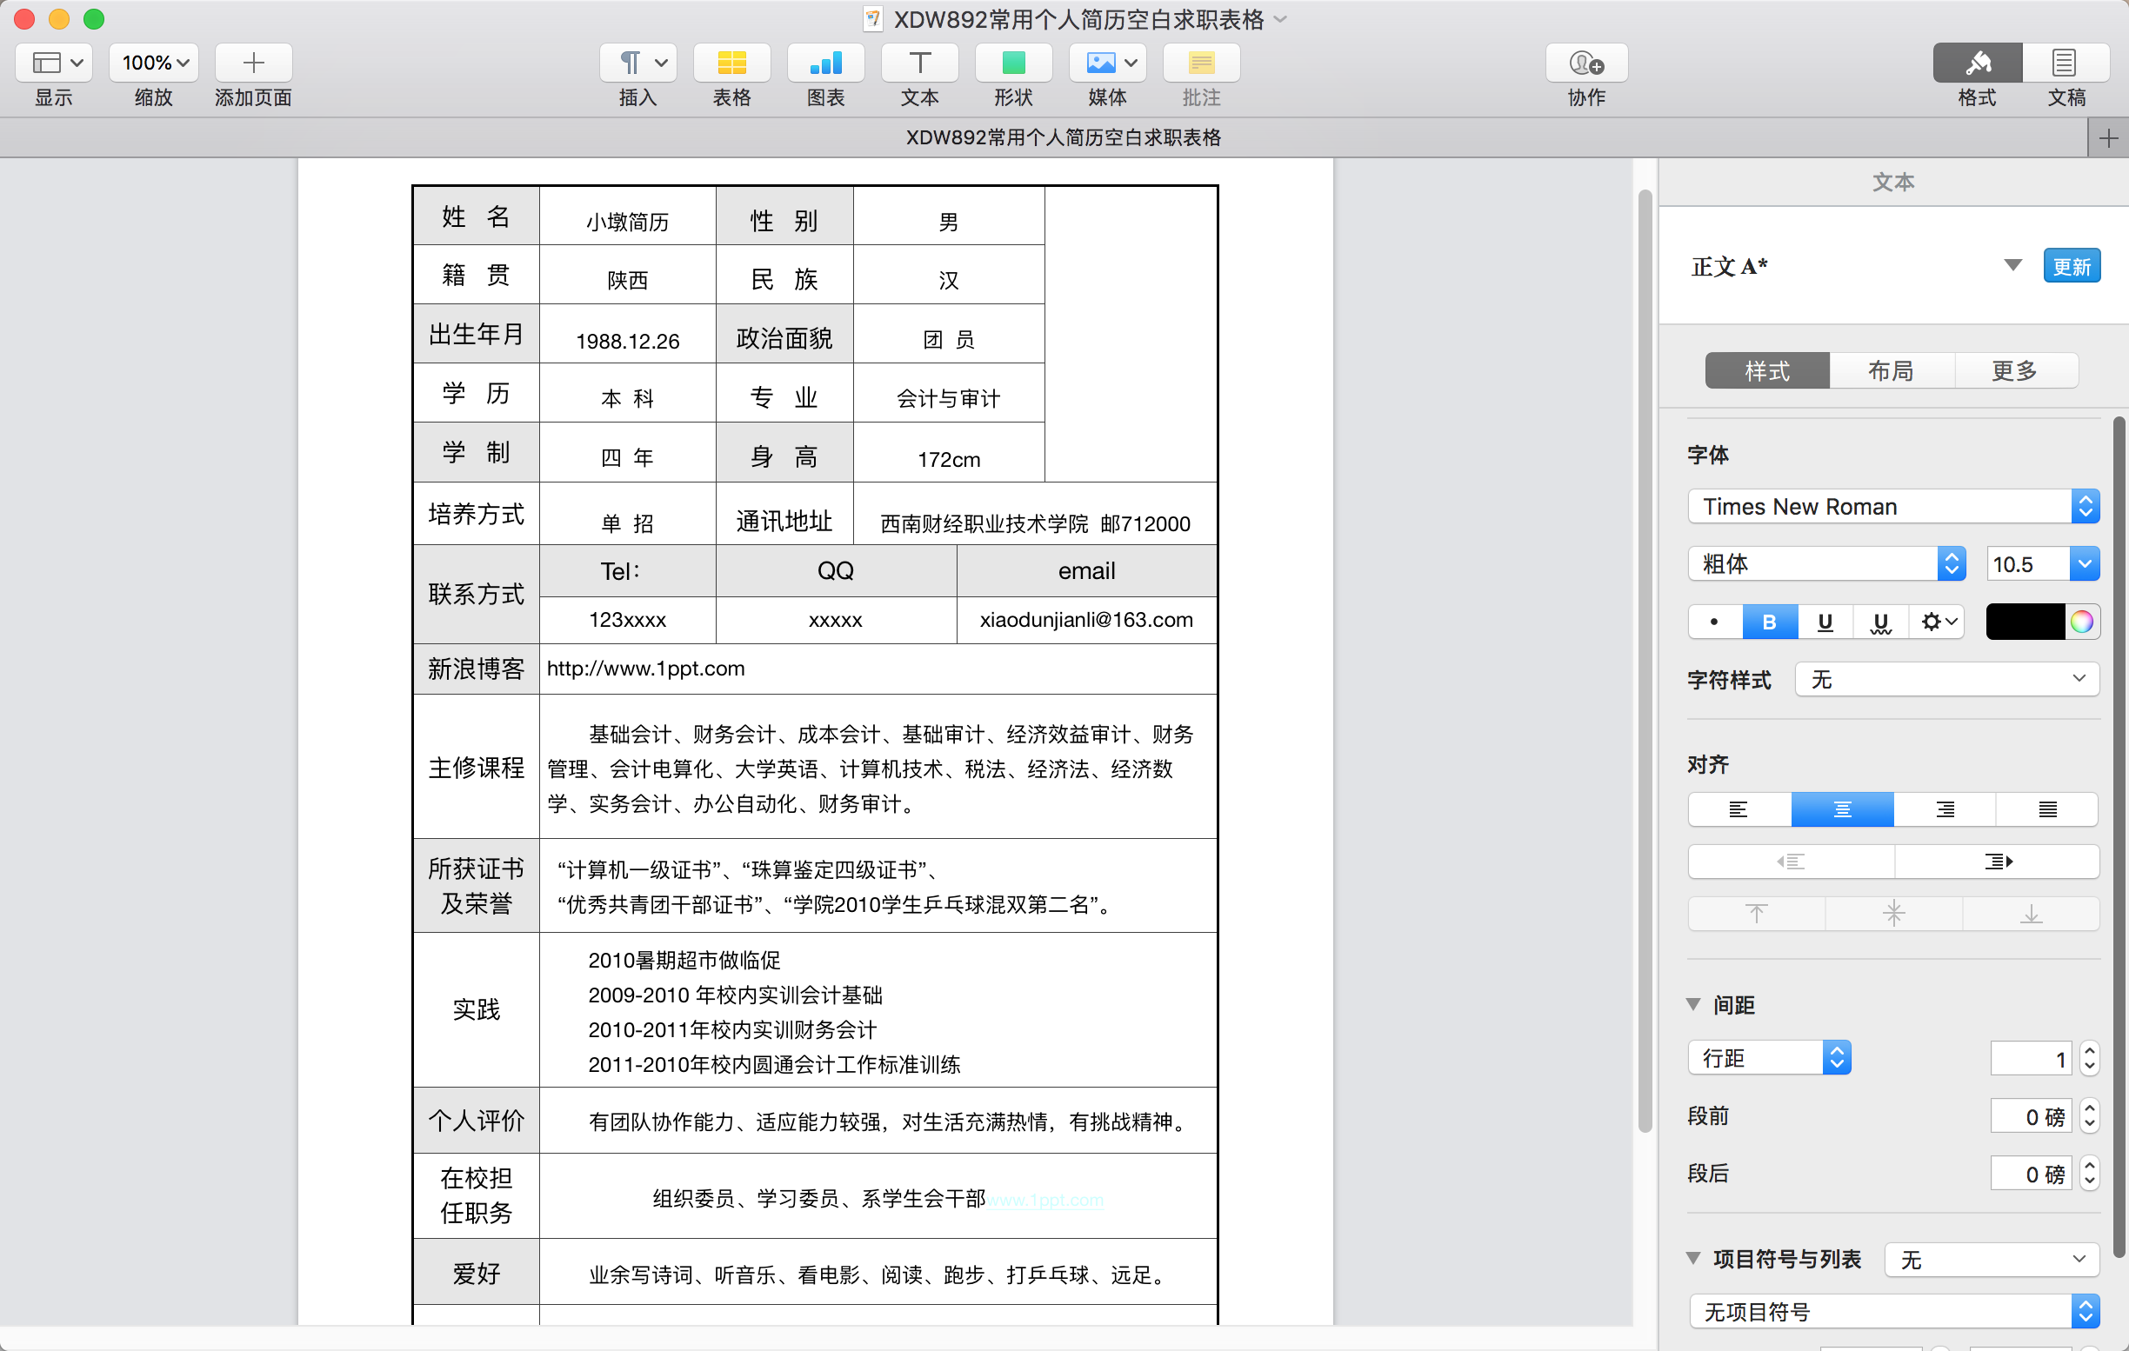The height and width of the screenshot is (1351, 2129).
Task: Switch to the 布局 (Layout) tab
Action: (1892, 370)
